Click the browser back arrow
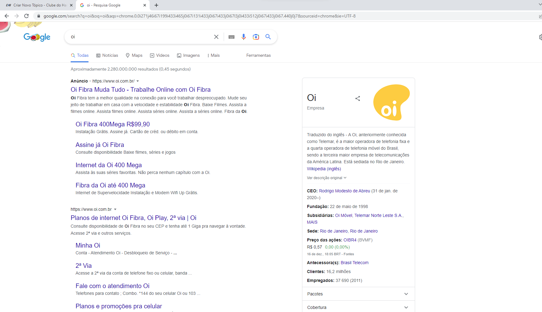The width and height of the screenshot is (542, 312). (7, 16)
